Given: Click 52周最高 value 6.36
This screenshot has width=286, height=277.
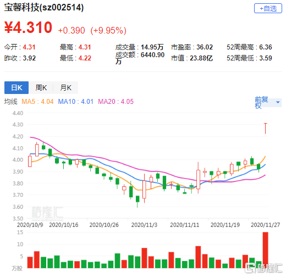Looking at the screenshot, I should tap(266, 47).
